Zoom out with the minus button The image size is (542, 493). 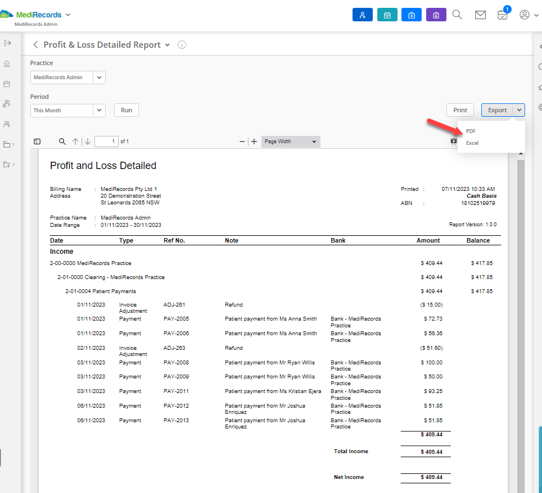coord(242,141)
